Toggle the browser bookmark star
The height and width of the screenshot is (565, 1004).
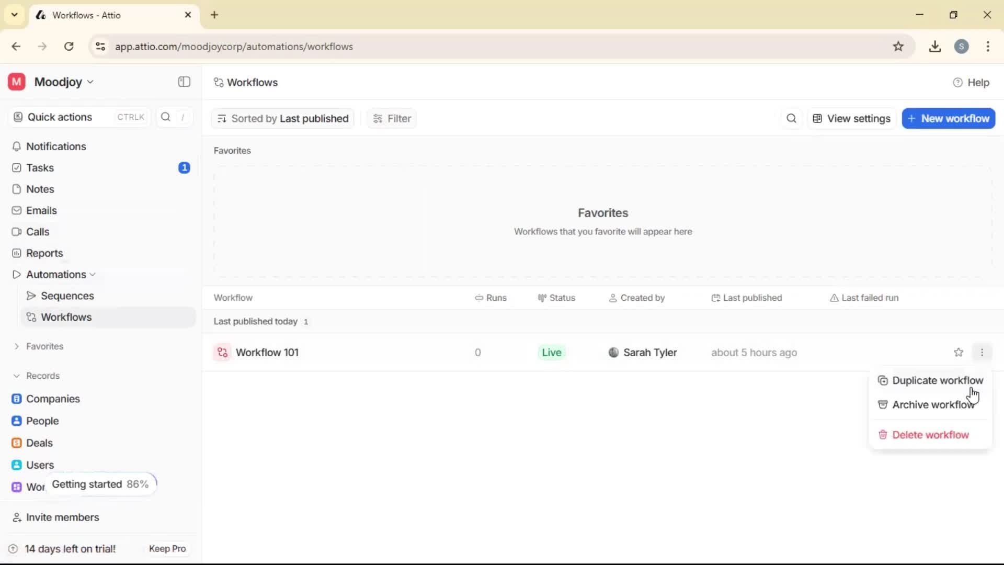tap(899, 46)
